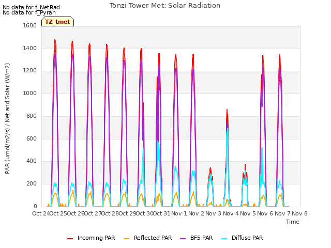The width and height of the screenshot is (331, 248).
Task: Click the x-axis date label Oct 27
Action: point(93,213)
